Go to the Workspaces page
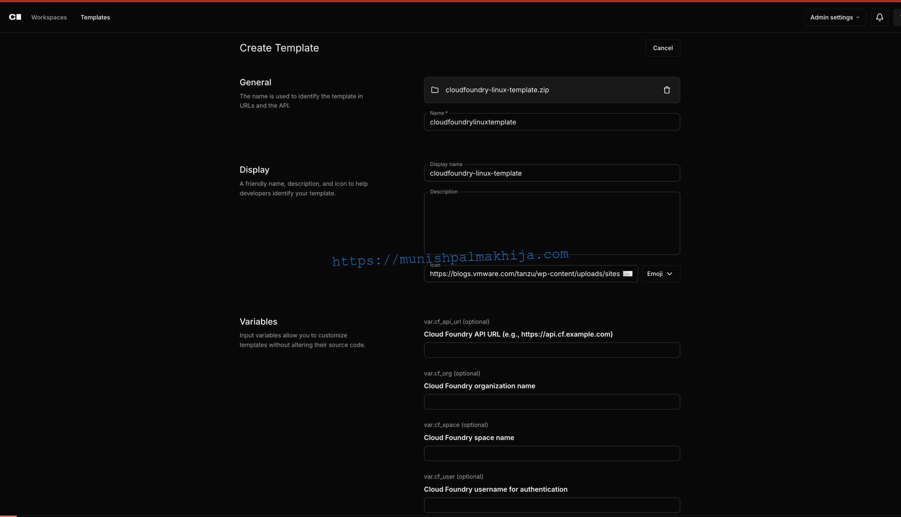The width and height of the screenshot is (901, 517). [x=49, y=17]
